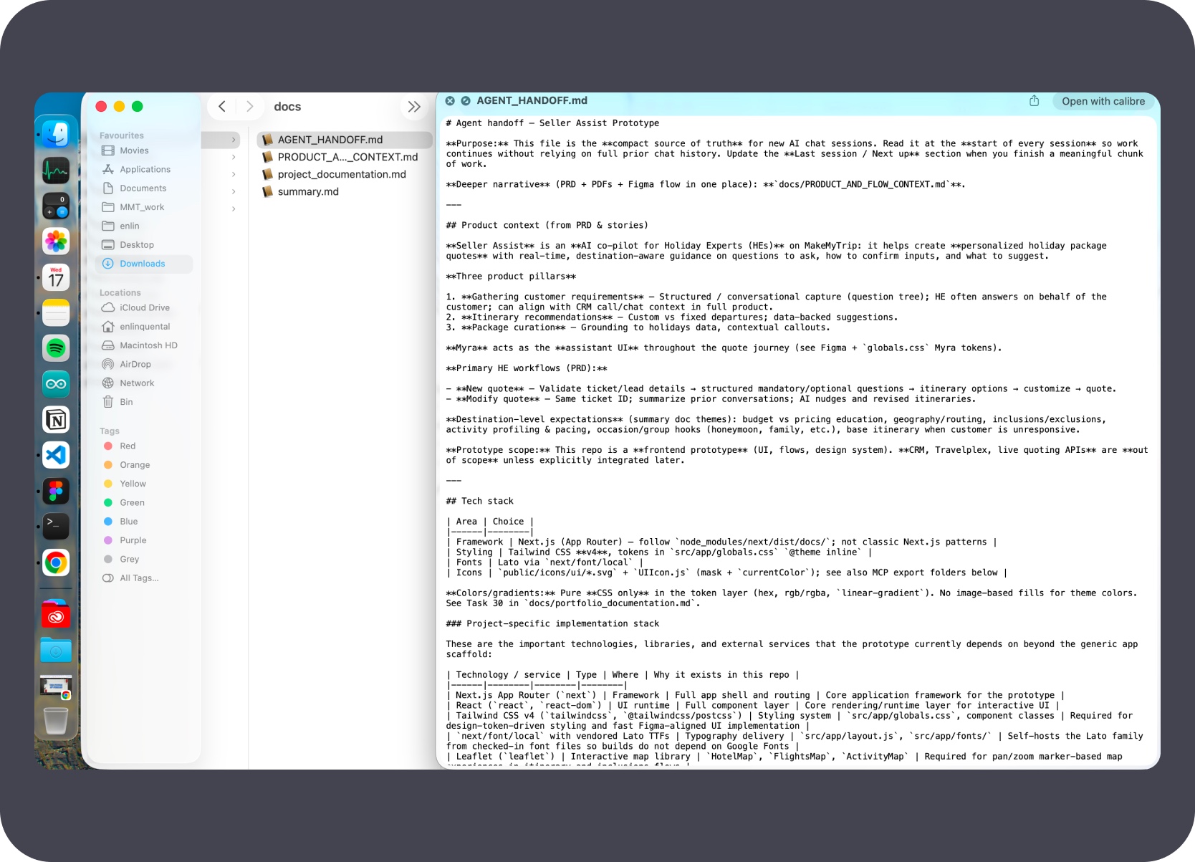The image size is (1195, 862).
Task: Open Terminal from the Dock
Action: click(x=56, y=526)
